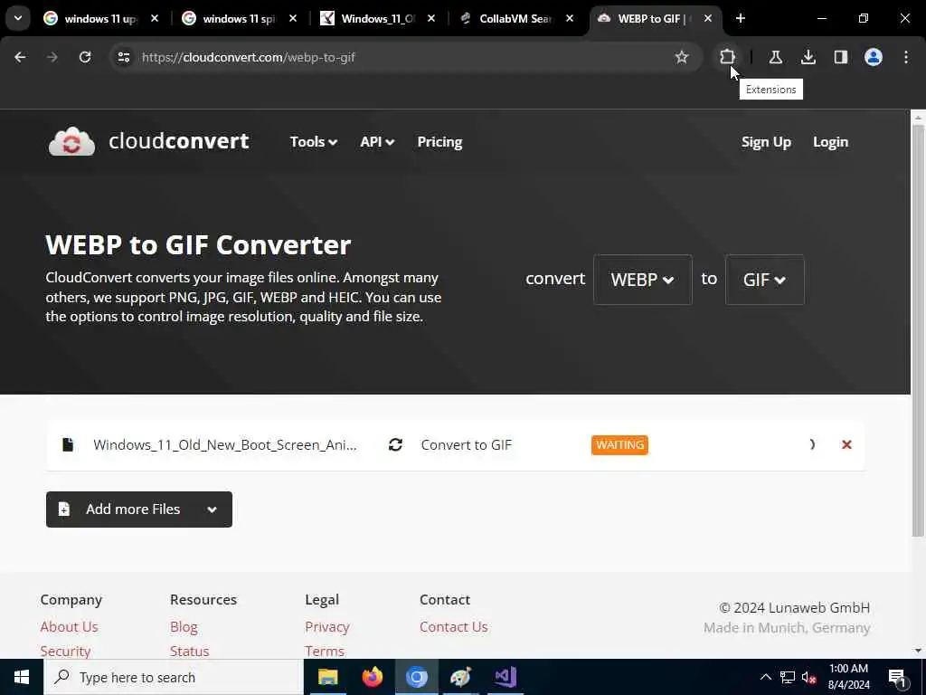Reload the current page

pyautogui.click(x=85, y=57)
